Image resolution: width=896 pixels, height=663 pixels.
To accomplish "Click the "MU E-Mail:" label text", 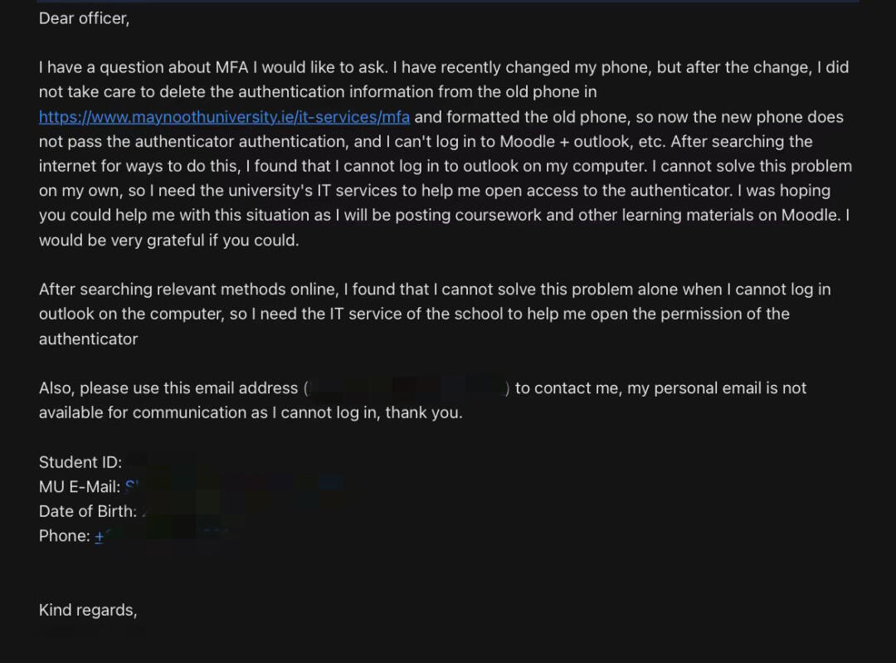I will 80,487.
